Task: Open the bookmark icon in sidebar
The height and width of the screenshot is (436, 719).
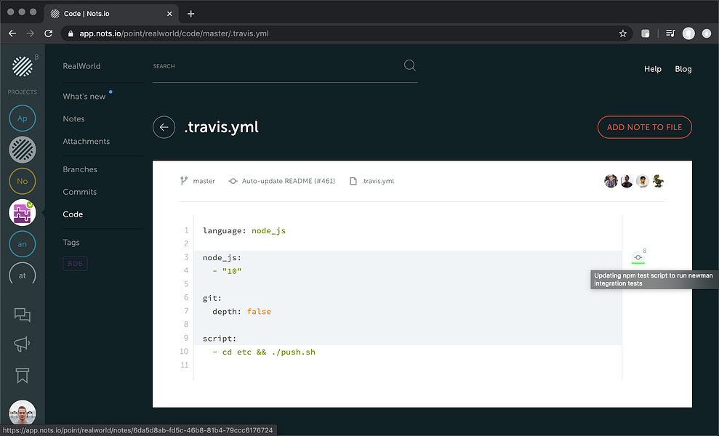Action: (22, 376)
